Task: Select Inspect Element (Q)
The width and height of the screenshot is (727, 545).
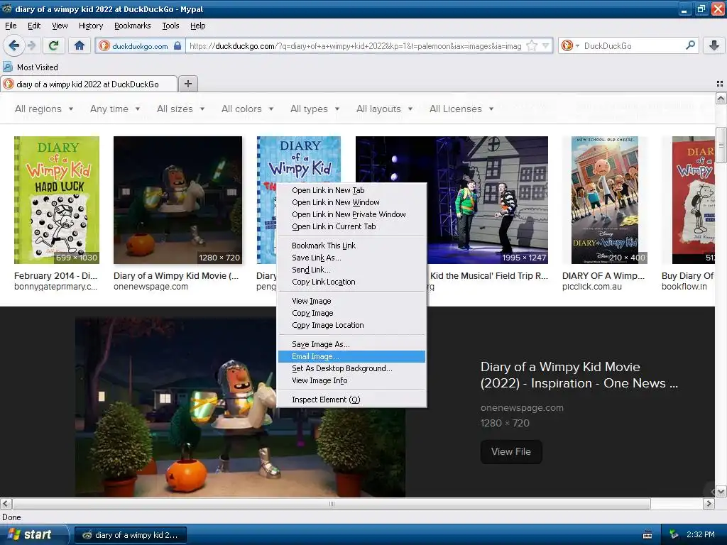Action: pos(351,400)
